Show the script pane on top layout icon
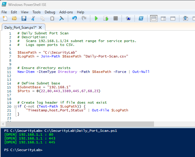 click(154, 18)
